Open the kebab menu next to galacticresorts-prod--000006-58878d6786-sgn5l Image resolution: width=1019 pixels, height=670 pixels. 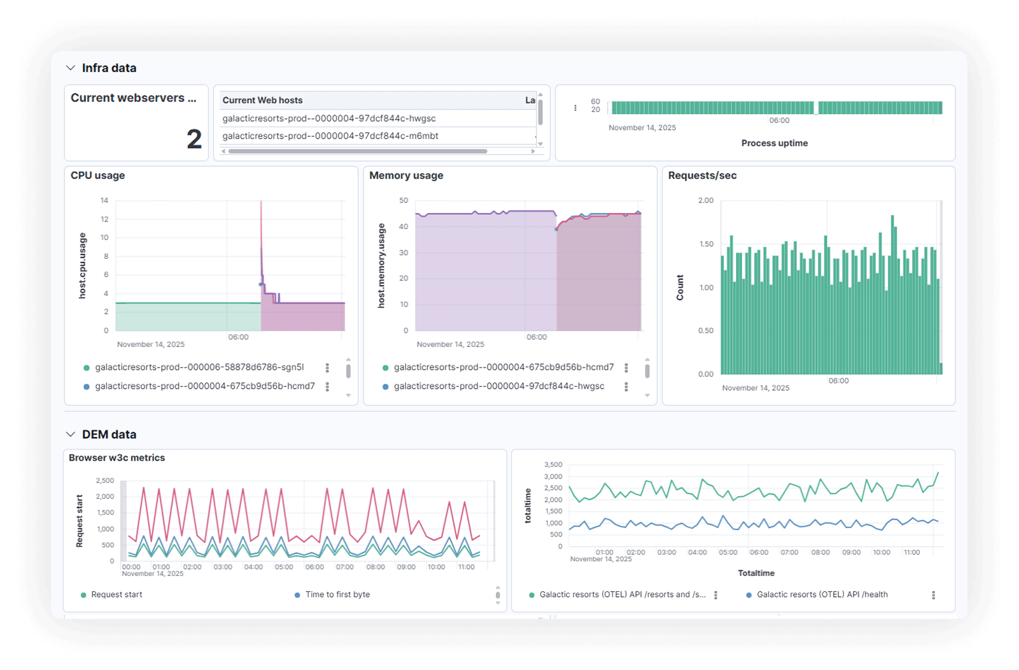328,366
